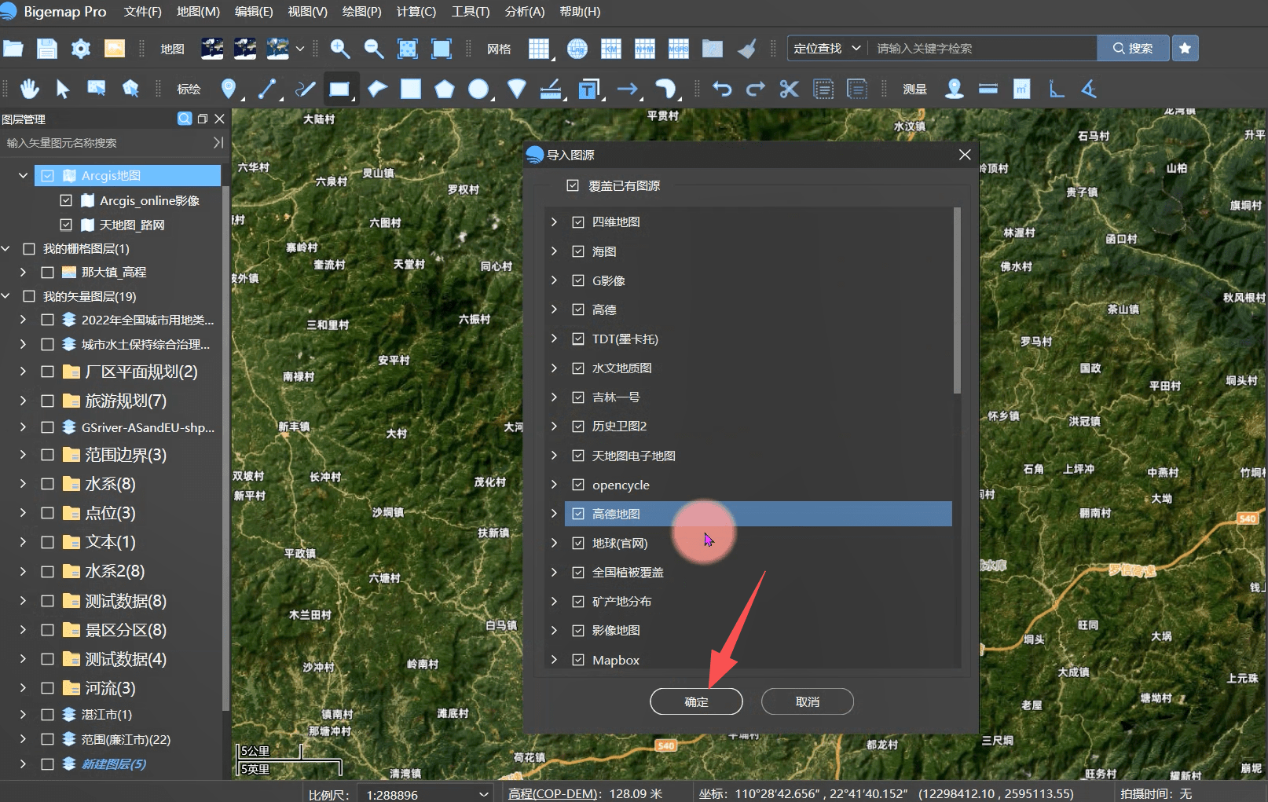Toggle the opencycle source checkbox
The height and width of the screenshot is (802, 1268).
[x=578, y=485]
